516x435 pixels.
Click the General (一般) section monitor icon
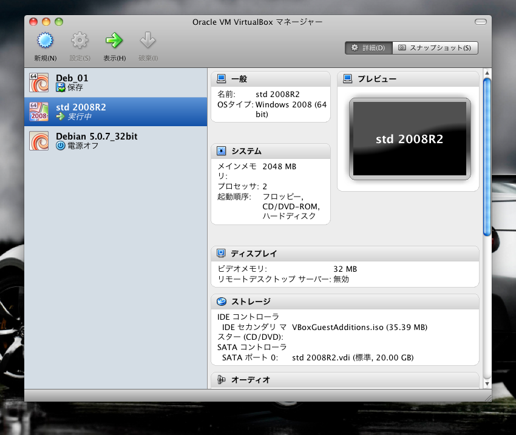[x=222, y=79]
